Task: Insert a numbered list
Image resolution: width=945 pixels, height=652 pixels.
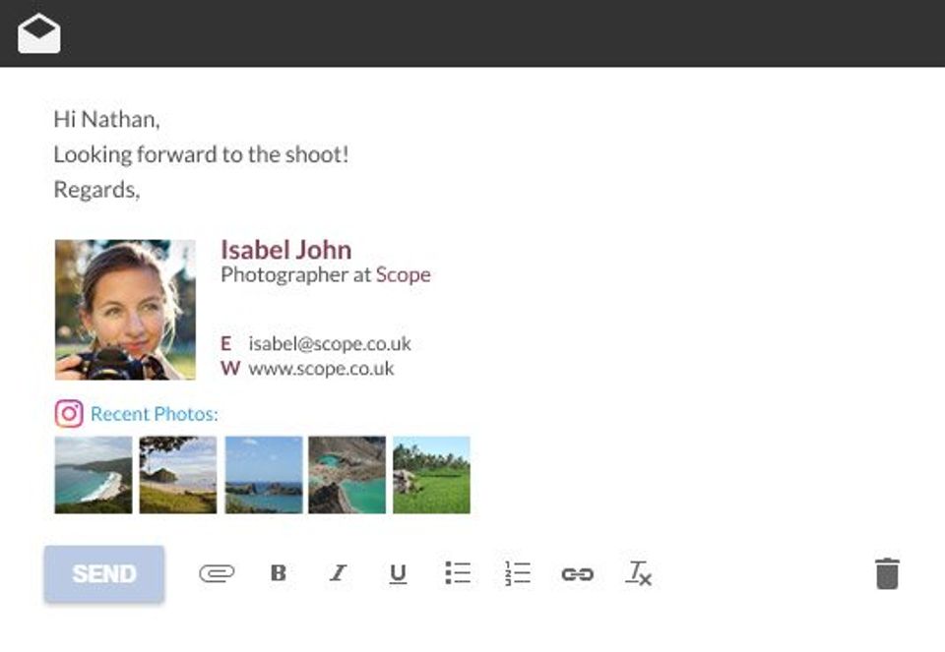Action: 518,573
